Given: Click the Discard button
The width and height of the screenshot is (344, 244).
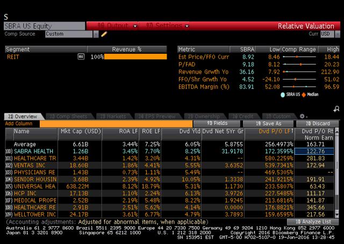Looking at the screenshot, I should pos(317,124).
